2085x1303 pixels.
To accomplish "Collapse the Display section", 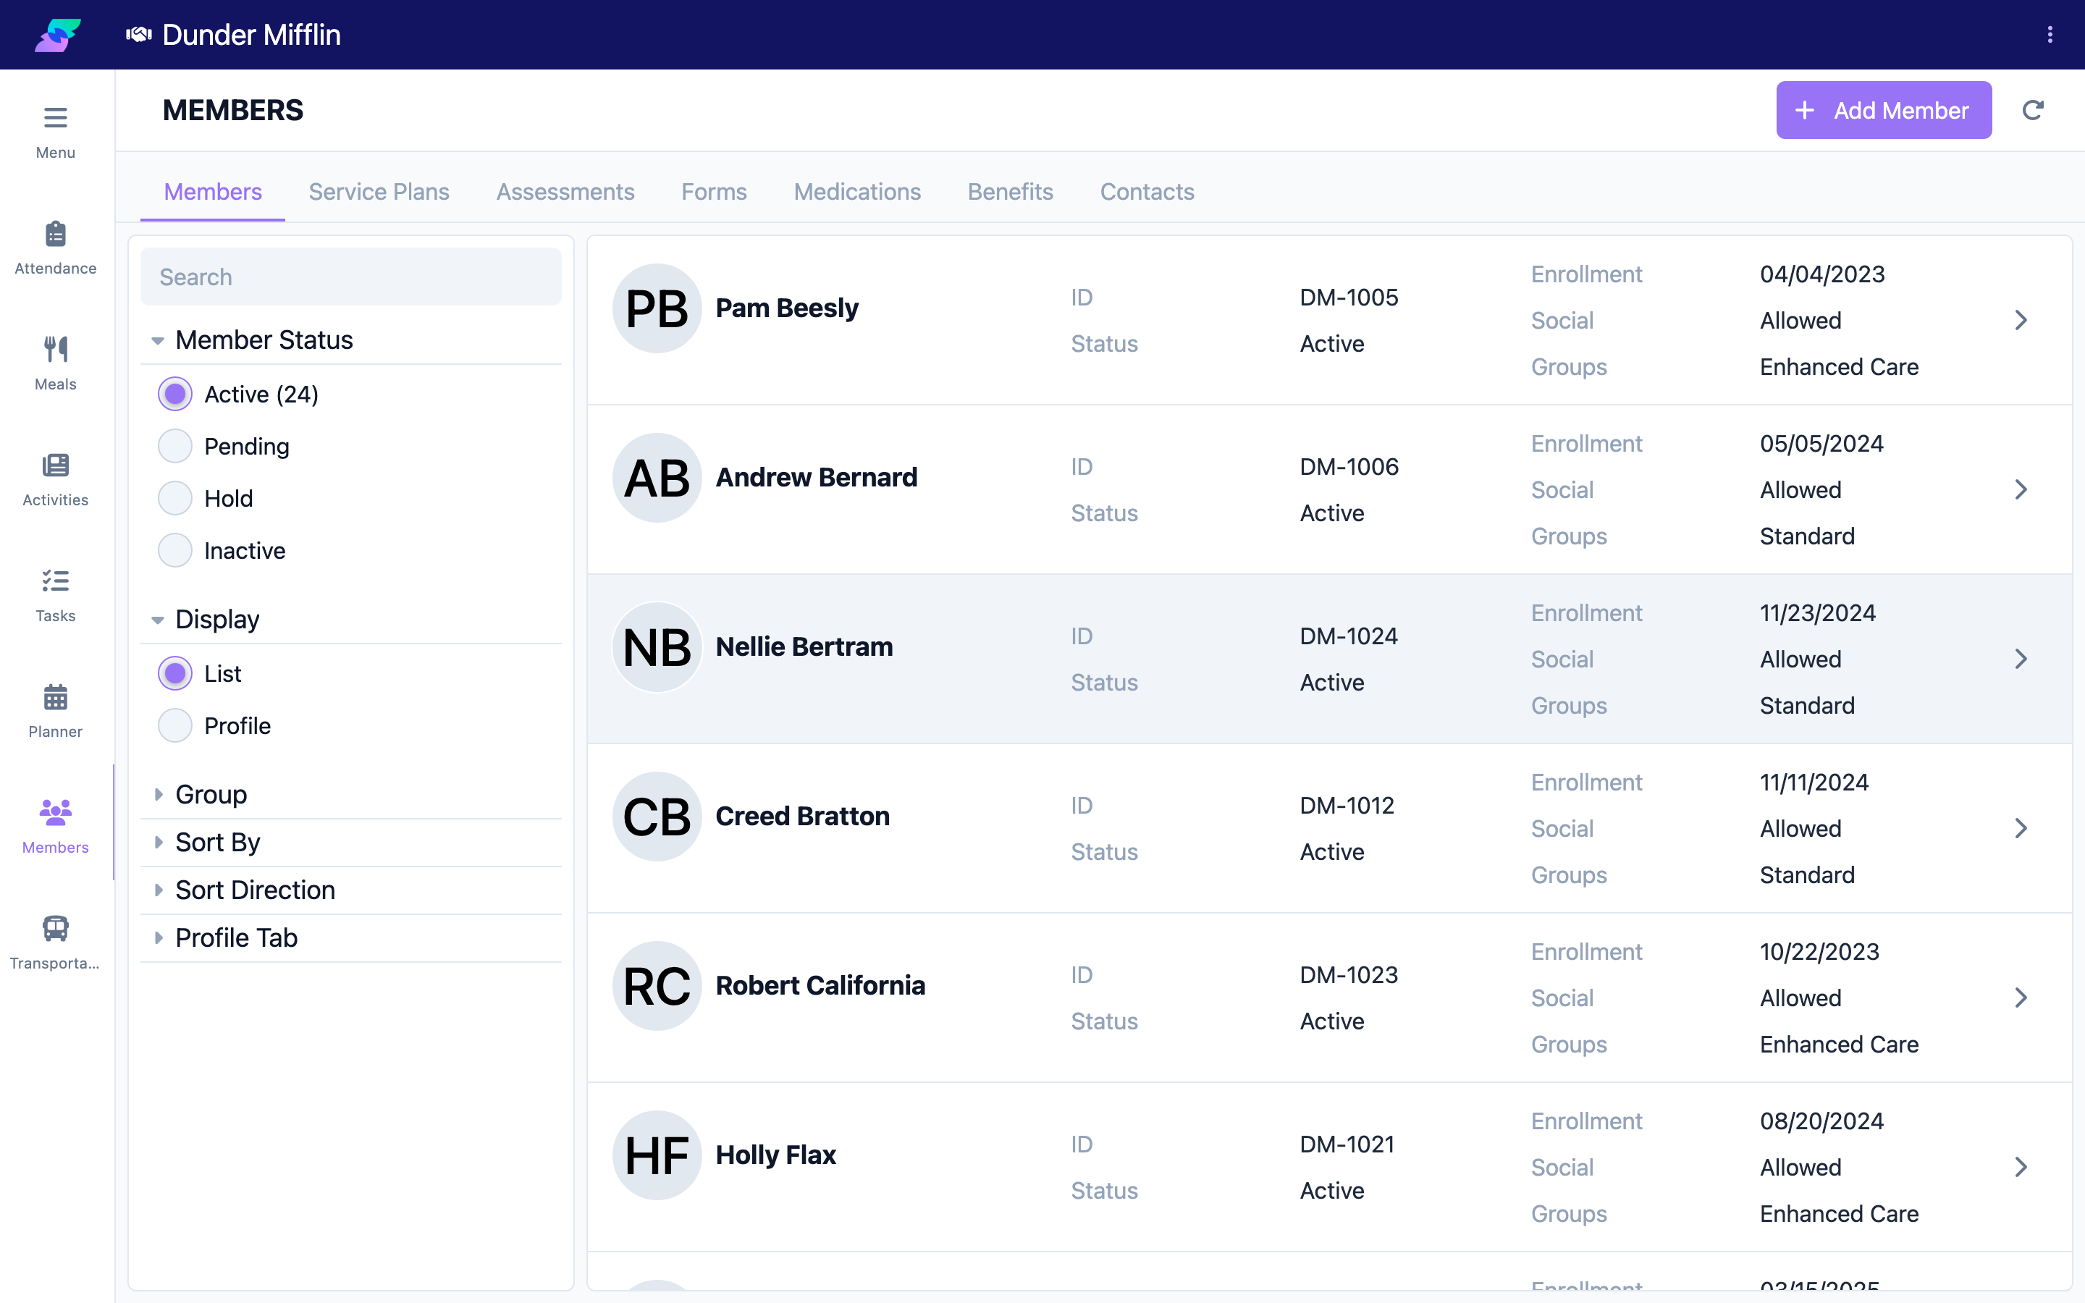I will coord(350,619).
